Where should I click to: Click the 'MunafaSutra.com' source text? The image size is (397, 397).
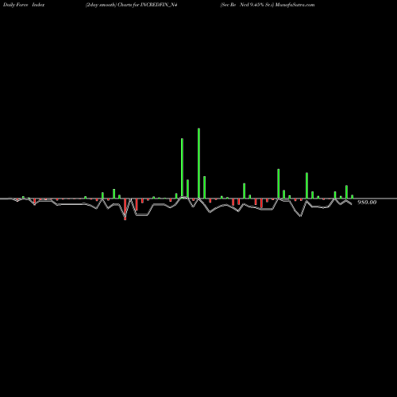pos(295,5)
